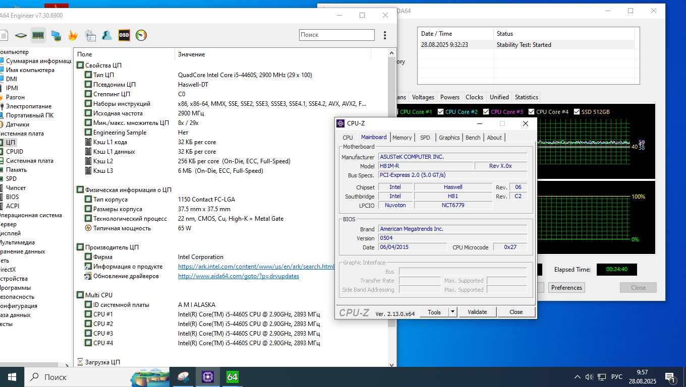Select the Stability Test: Started log row

(x=526, y=45)
